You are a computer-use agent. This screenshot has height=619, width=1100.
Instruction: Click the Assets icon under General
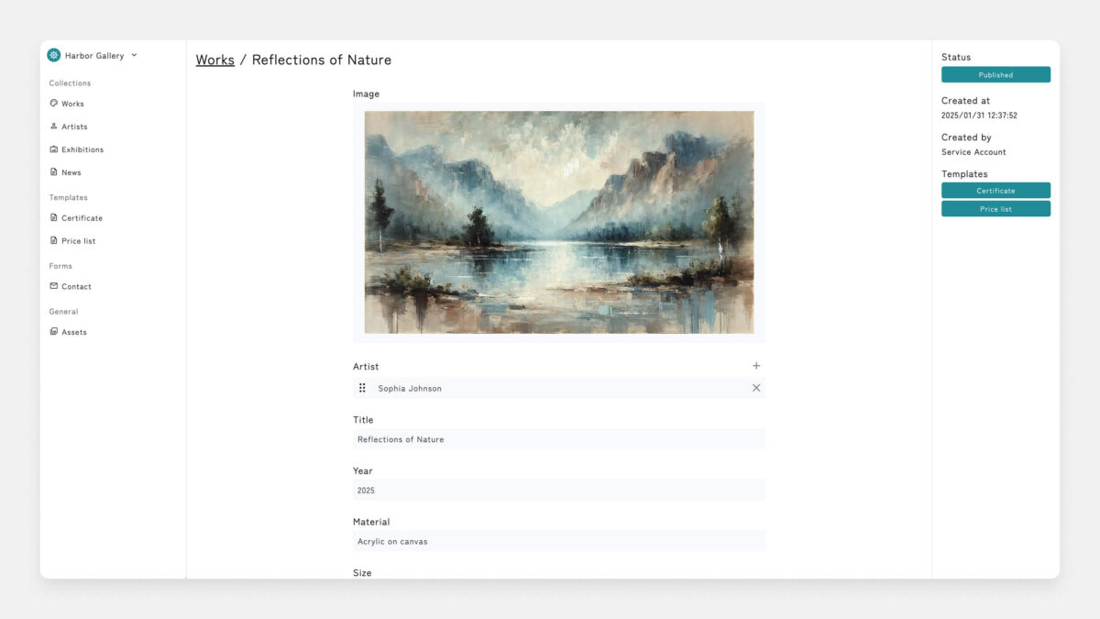[53, 331]
